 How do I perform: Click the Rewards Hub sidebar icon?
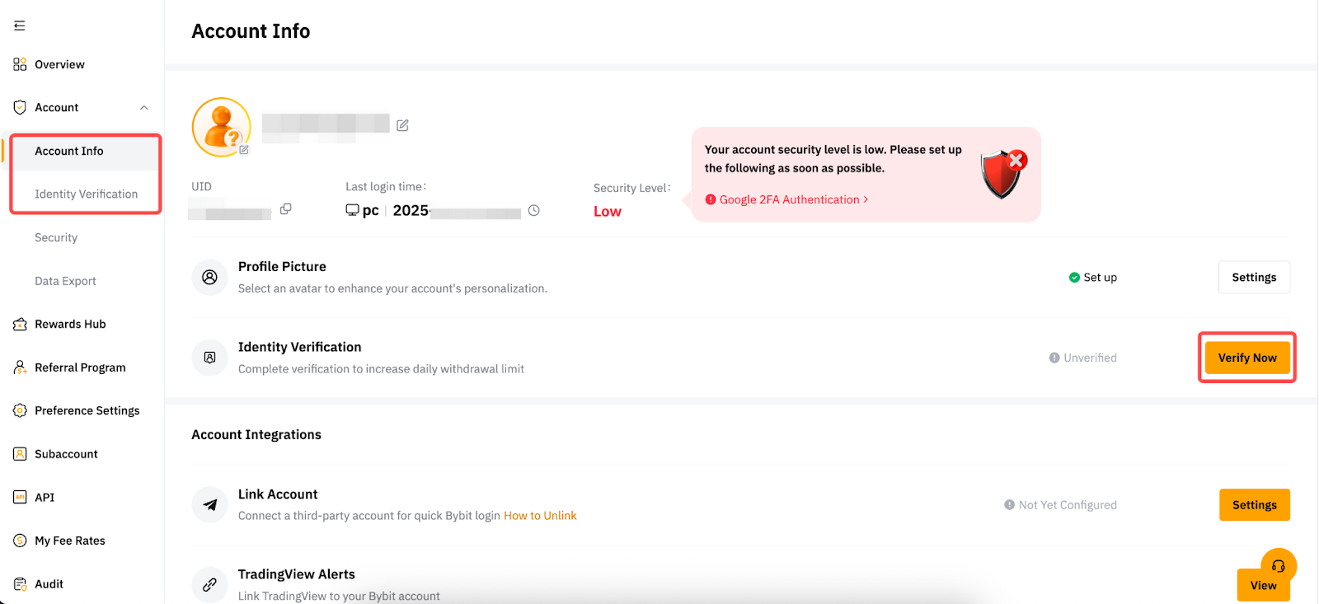point(20,325)
